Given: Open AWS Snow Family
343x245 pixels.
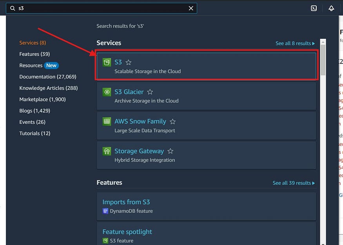Looking at the screenshot, I should coord(140,122).
